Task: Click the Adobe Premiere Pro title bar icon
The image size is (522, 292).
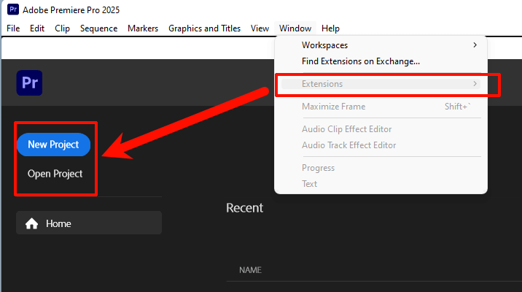Action: click(x=13, y=9)
